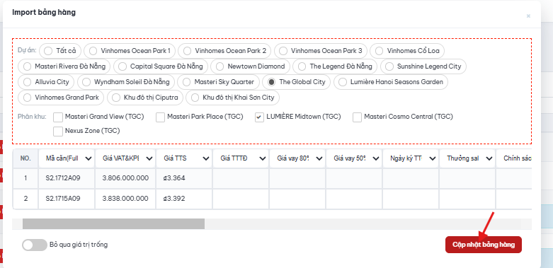Image resolution: width=553 pixels, height=268 pixels.
Task: Check Nexus Zone (TGC) checkbox
Action: point(58,132)
